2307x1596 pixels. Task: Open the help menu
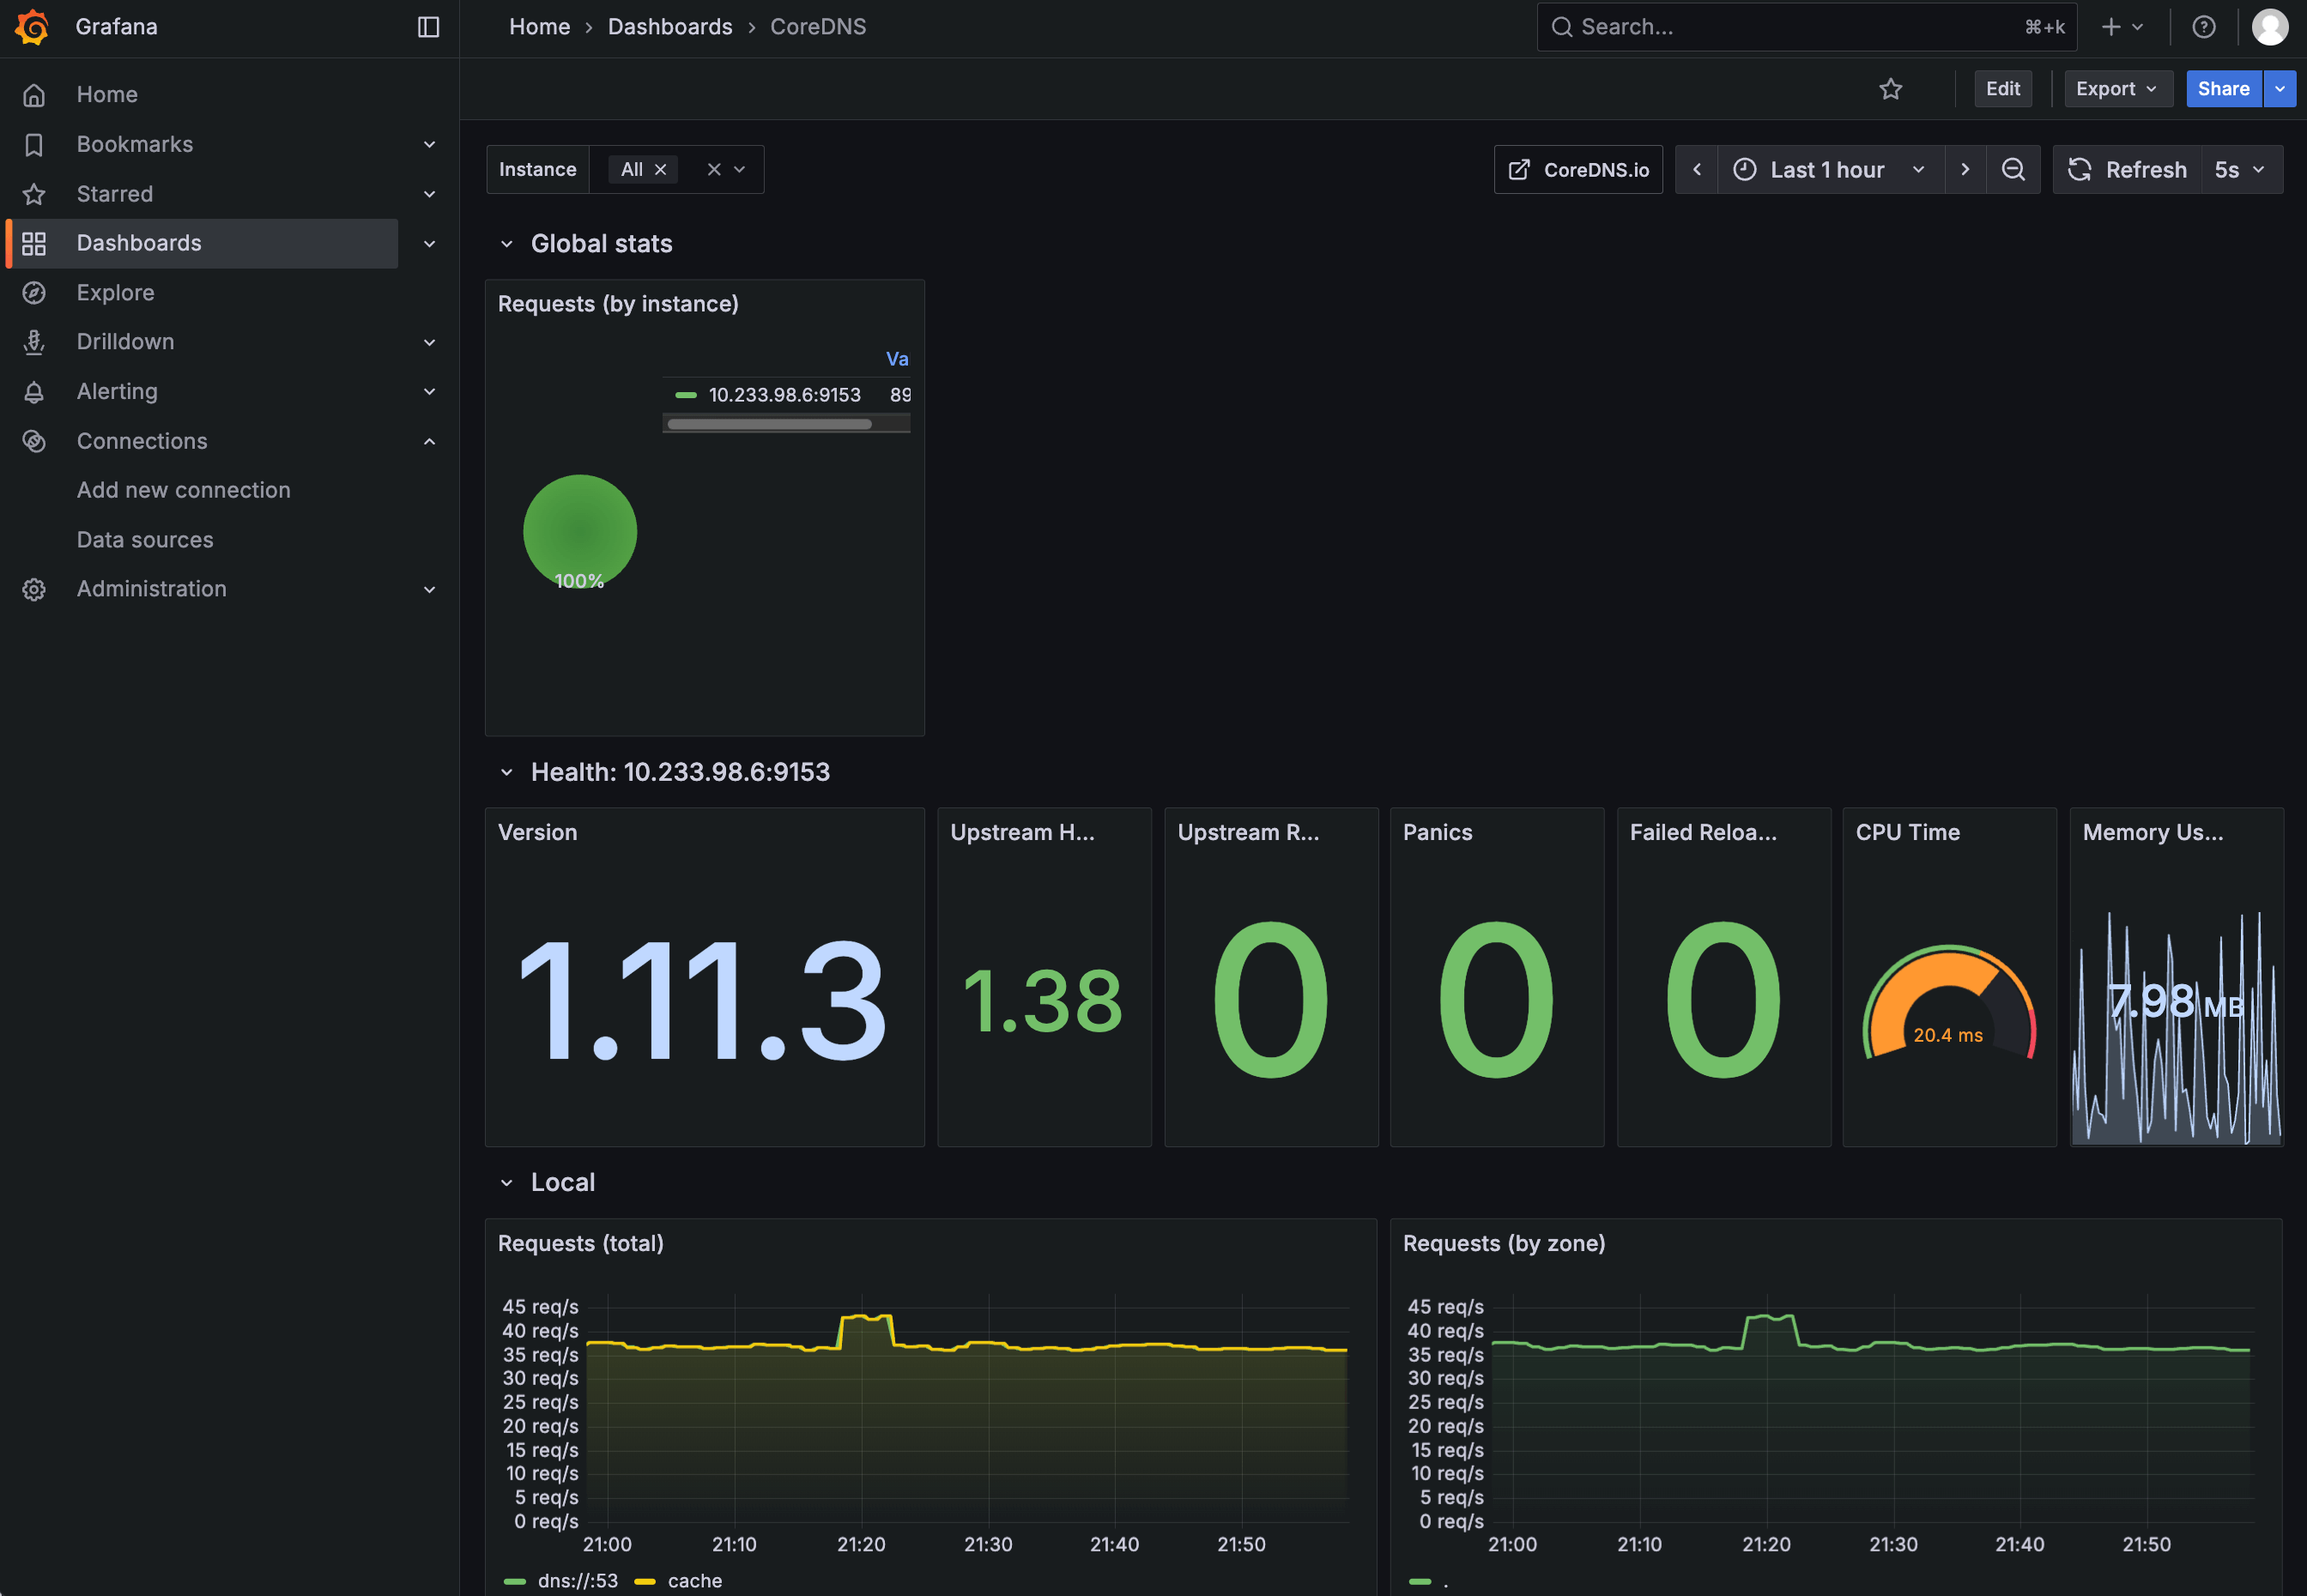click(2204, 27)
